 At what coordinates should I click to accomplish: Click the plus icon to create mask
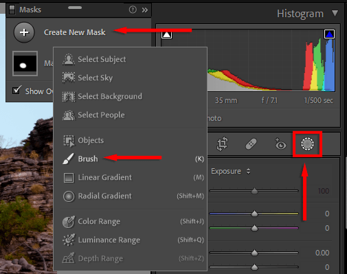point(24,32)
